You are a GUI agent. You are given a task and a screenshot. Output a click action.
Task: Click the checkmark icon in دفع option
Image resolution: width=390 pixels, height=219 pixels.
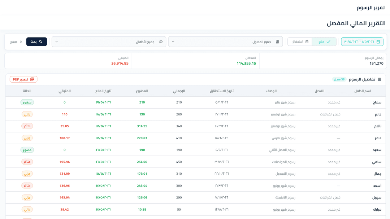328,42
